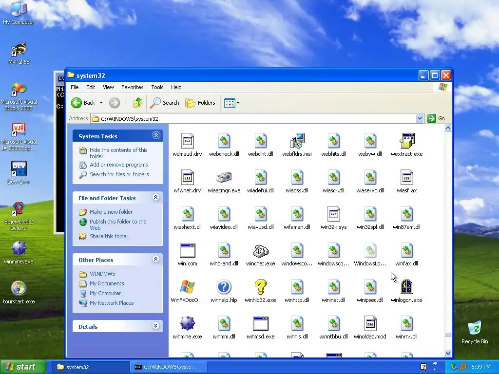Select the faded WindowsLo... file icon
Screen dimensions: 499x374
pyautogui.click(x=370, y=250)
